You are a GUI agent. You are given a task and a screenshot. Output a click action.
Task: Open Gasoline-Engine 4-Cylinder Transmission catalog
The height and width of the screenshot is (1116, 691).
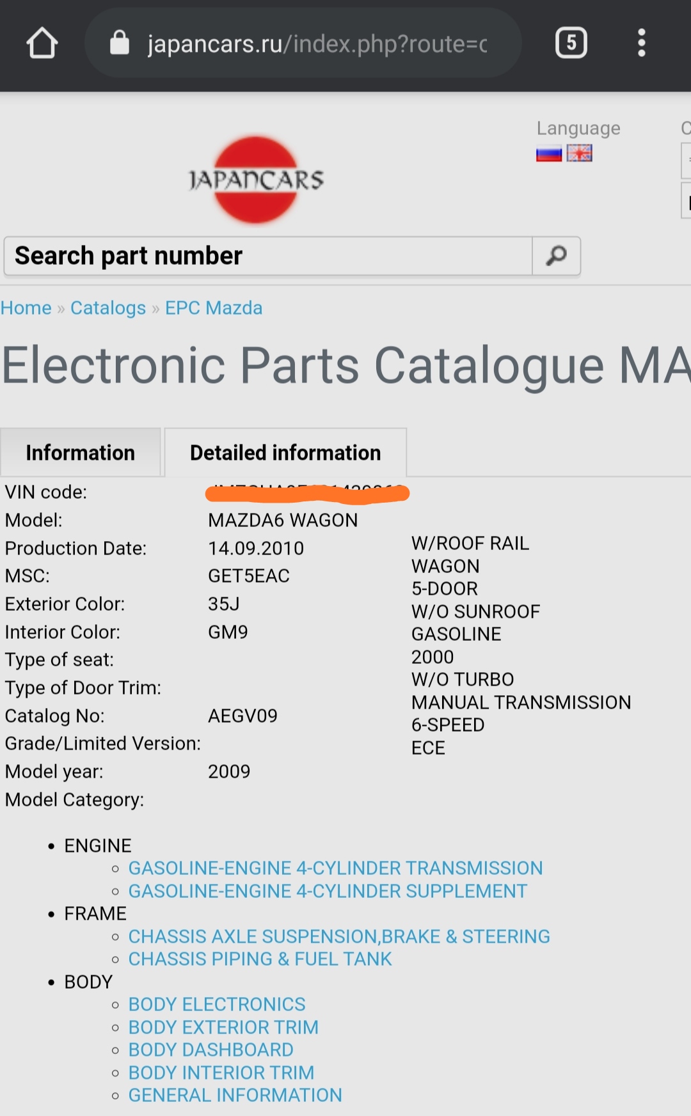tap(335, 868)
